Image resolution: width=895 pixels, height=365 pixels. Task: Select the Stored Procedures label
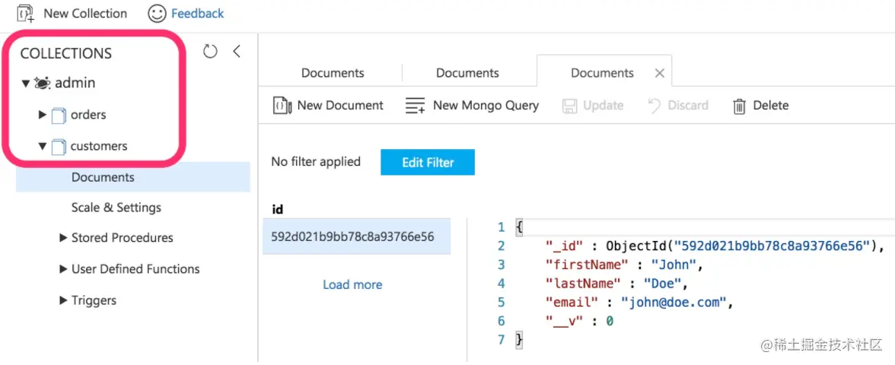pos(122,238)
